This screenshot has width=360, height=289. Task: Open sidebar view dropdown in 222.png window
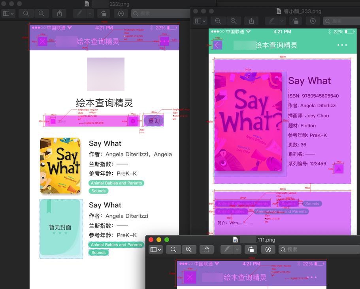click(x=8, y=13)
